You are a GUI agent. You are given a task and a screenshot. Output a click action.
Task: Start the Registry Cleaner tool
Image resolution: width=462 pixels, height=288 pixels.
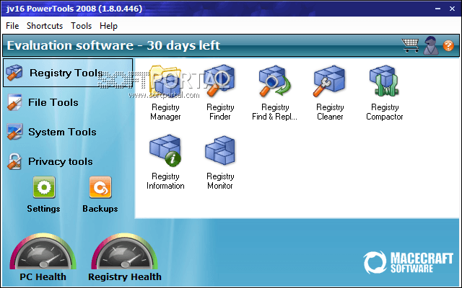pos(330,93)
